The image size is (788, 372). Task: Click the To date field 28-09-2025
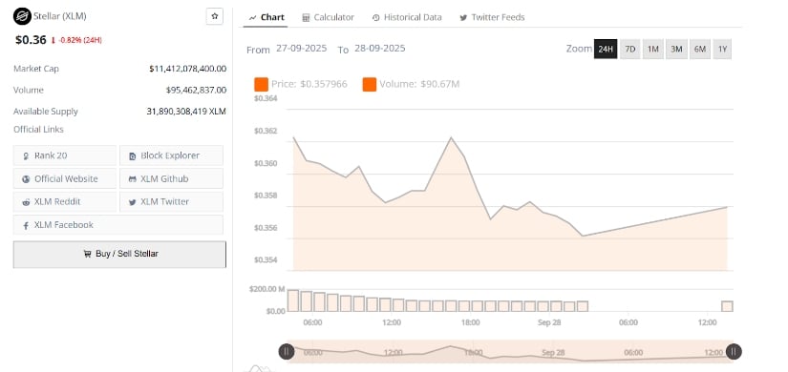coord(380,49)
